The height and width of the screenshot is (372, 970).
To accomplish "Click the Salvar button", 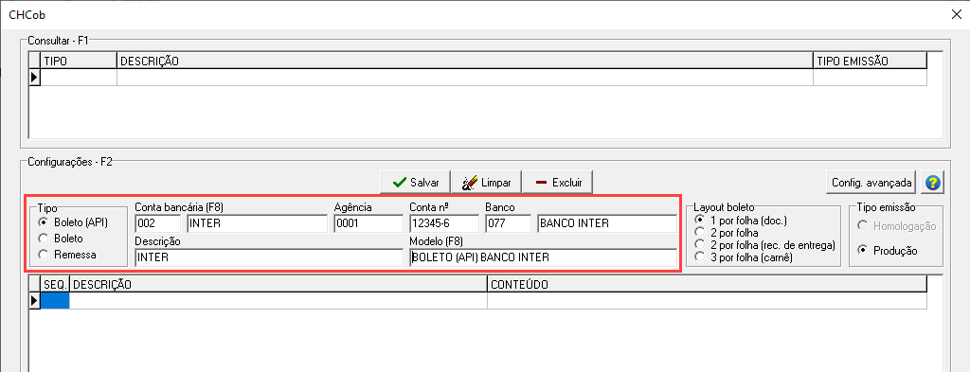I will point(415,183).
